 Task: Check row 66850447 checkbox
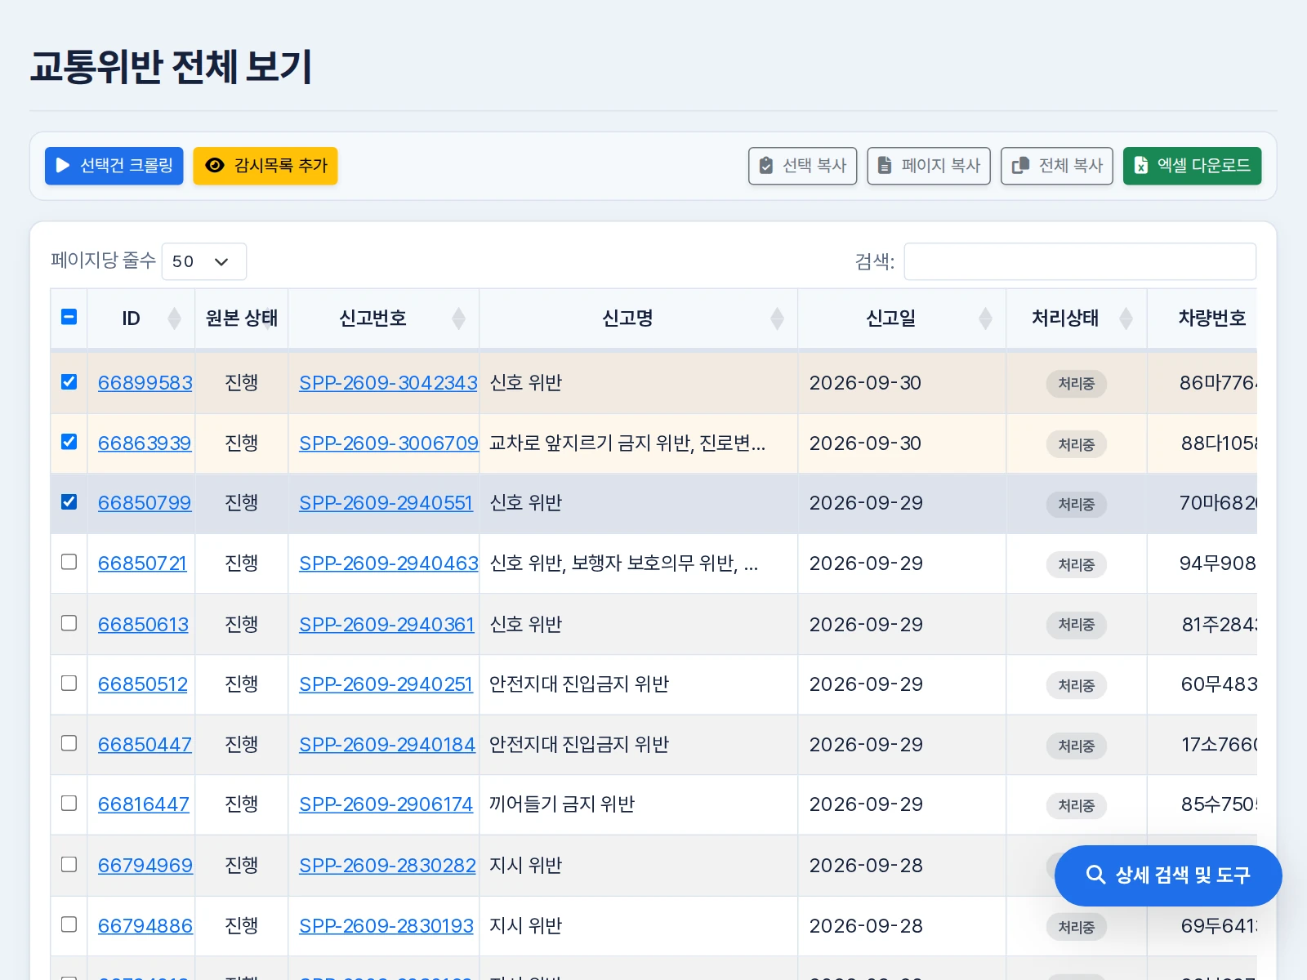click(69, 743)
